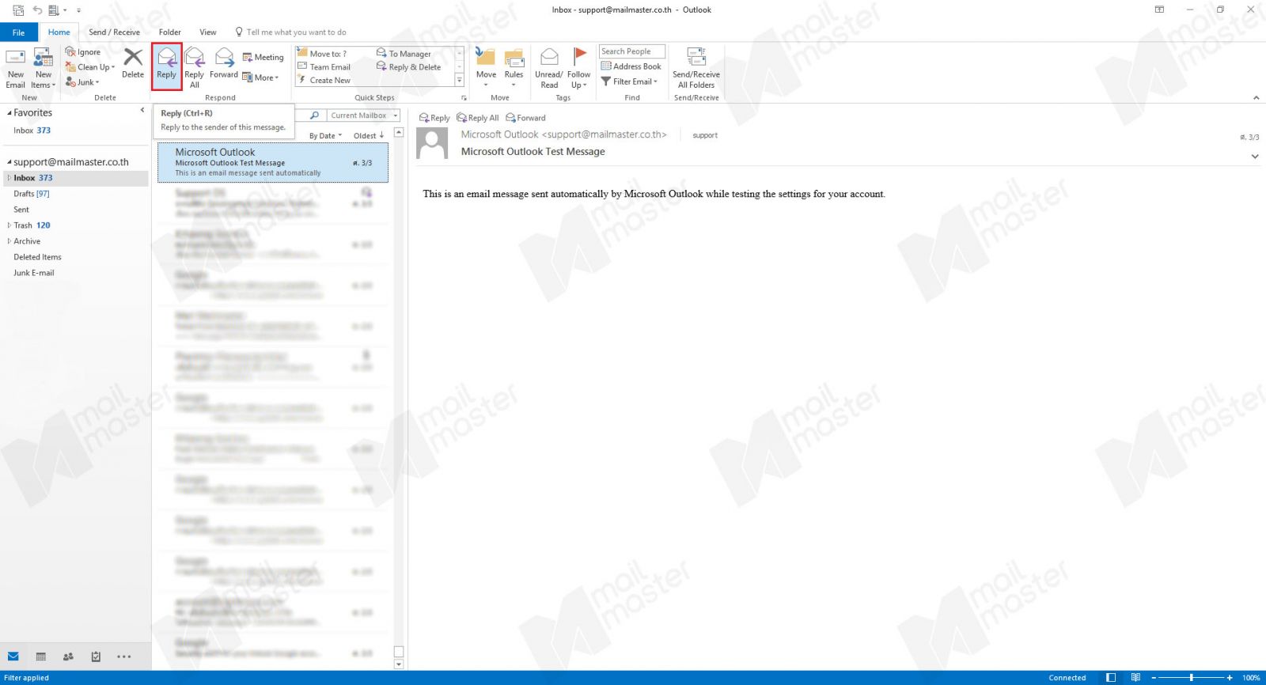1266x685 pixels.
Task: Minimize the folder pane
Action: (x=142, y=111)
